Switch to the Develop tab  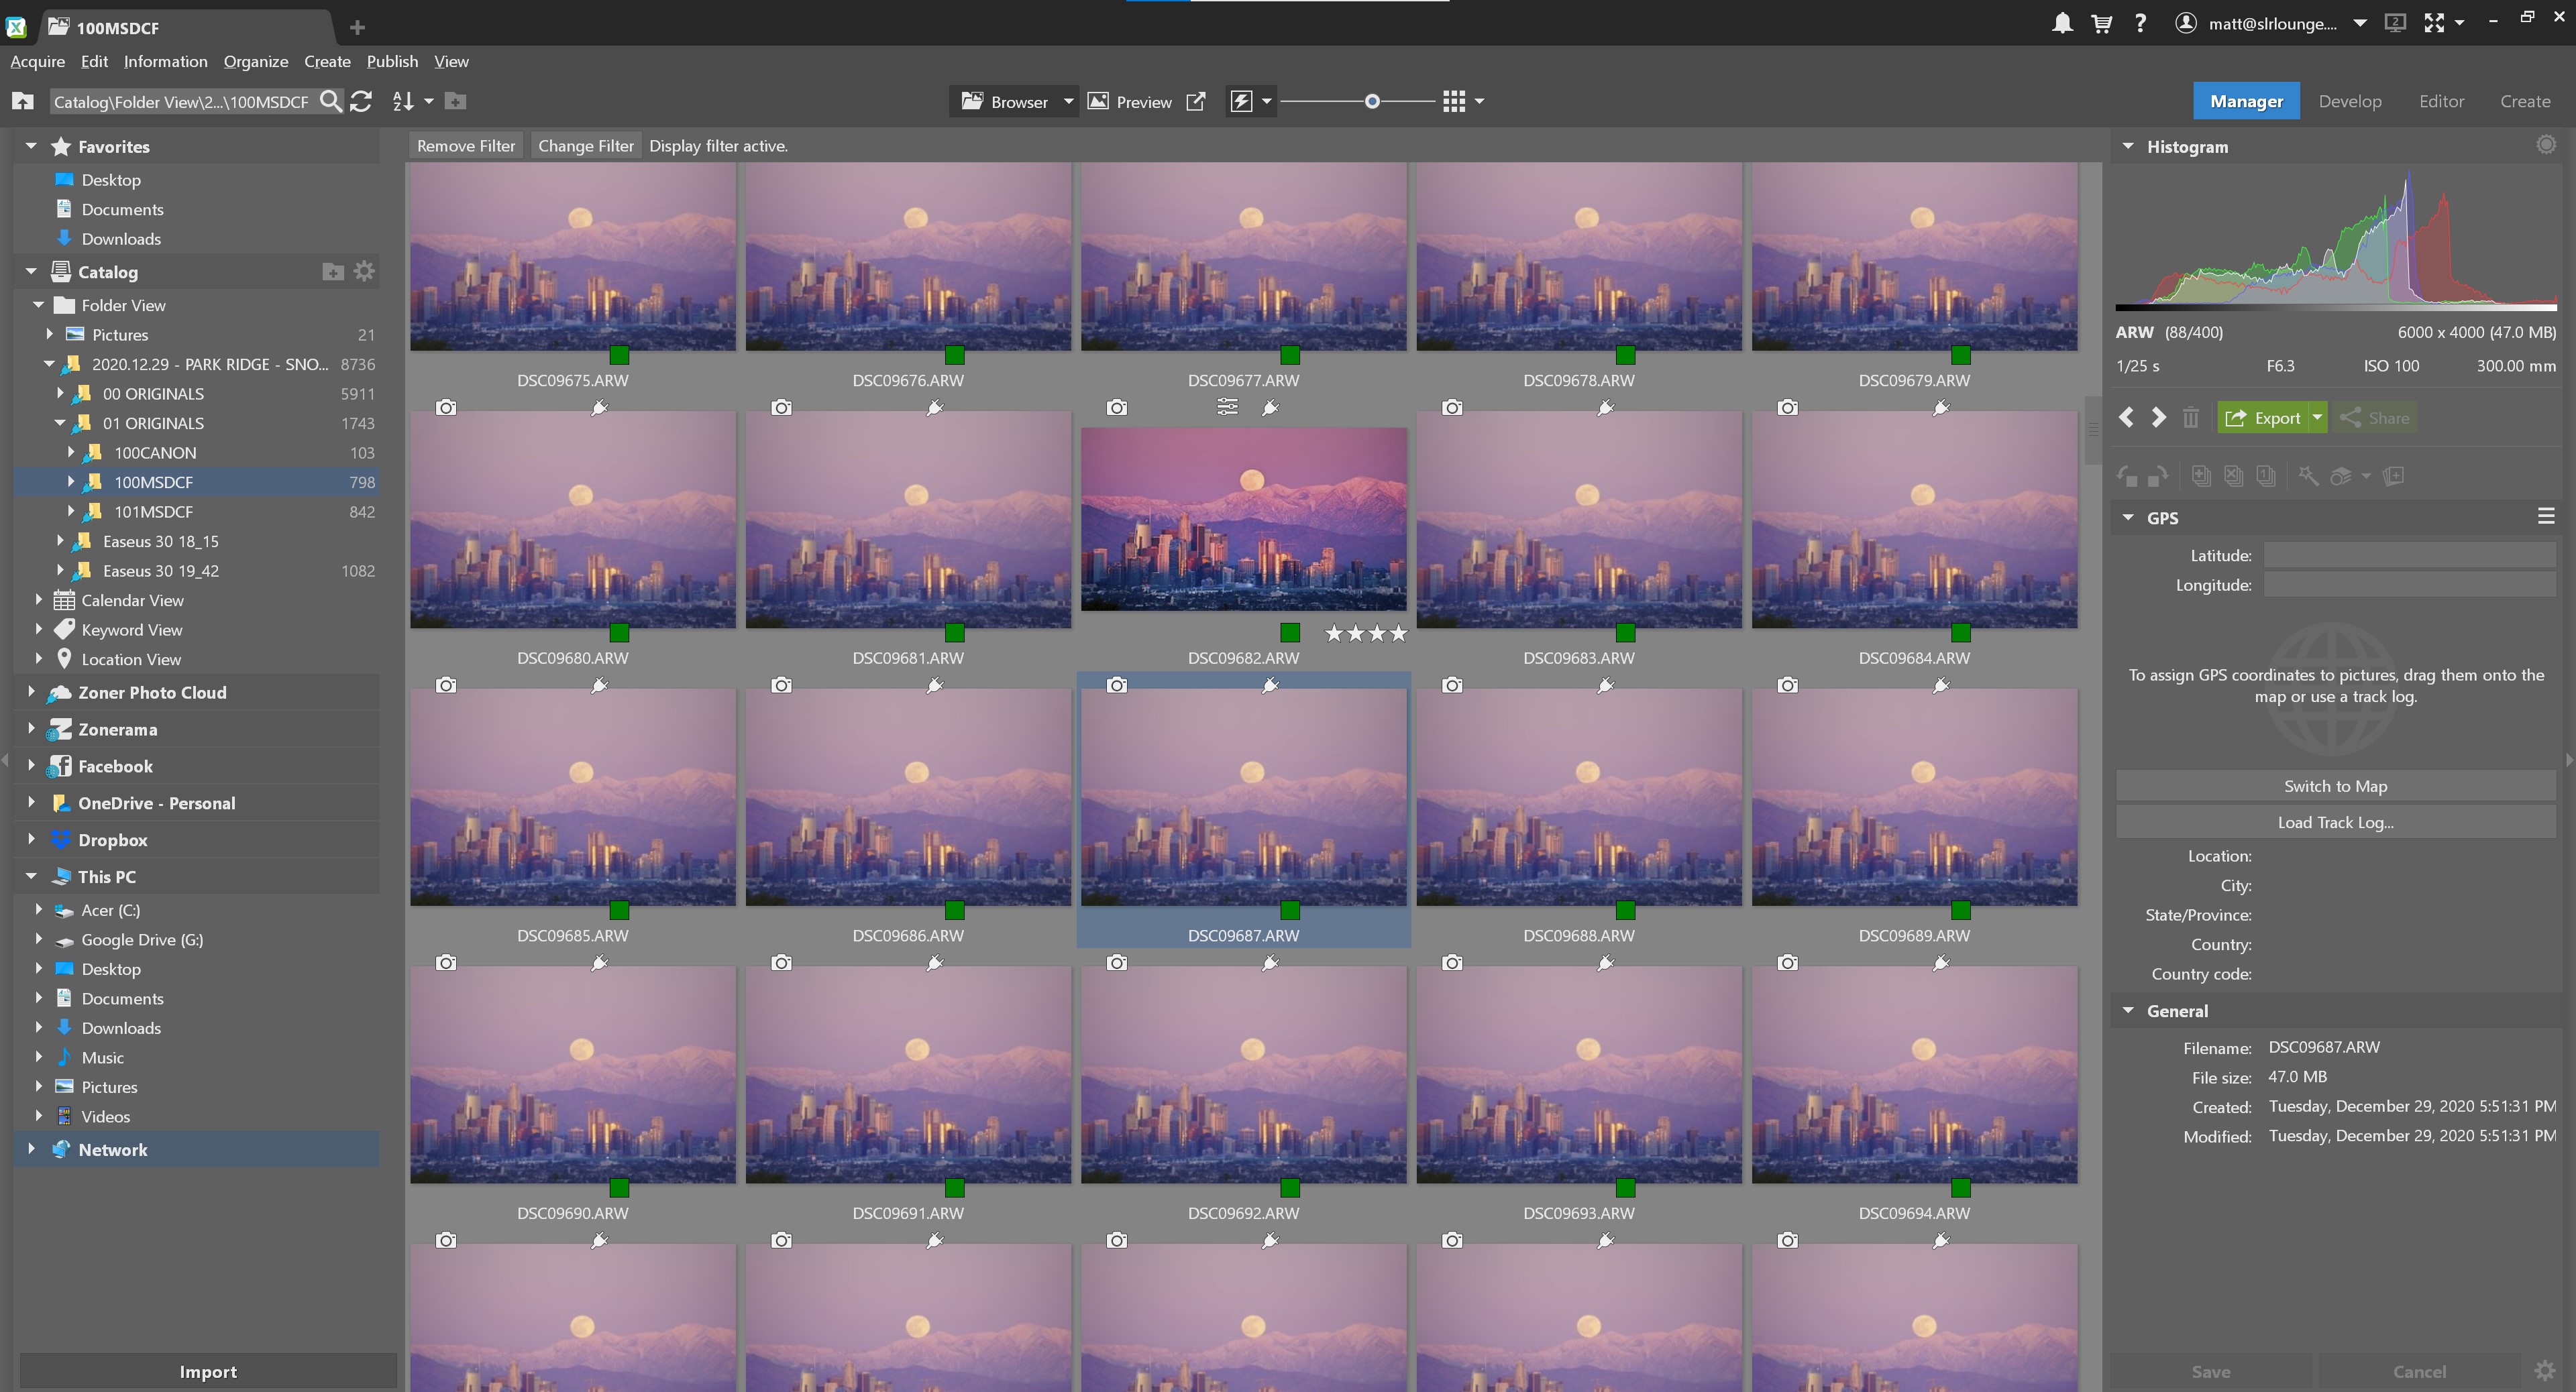[2350, 101]
